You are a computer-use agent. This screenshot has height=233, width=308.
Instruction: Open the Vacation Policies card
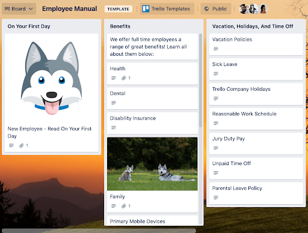coord(256,44)
